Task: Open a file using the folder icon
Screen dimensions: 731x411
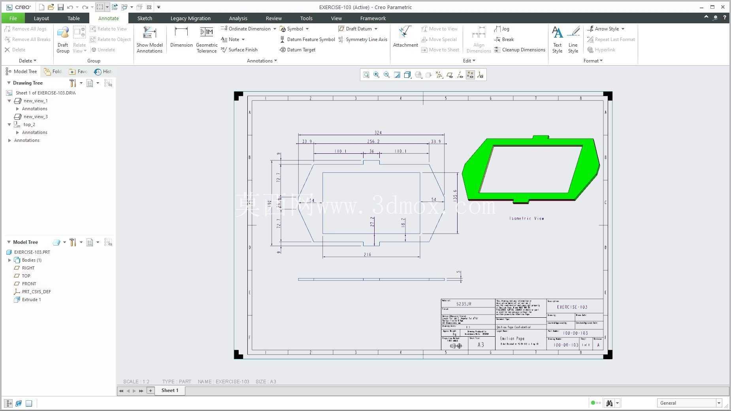Action: pyautogui.click(x=51, y=7)
